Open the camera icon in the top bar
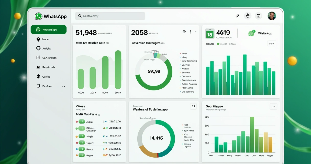Screen dimensions: 311x164 coord(258,16)
